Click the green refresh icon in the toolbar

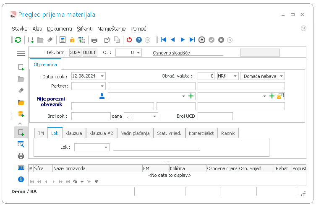pyautogui.click(x=18, y=40)
